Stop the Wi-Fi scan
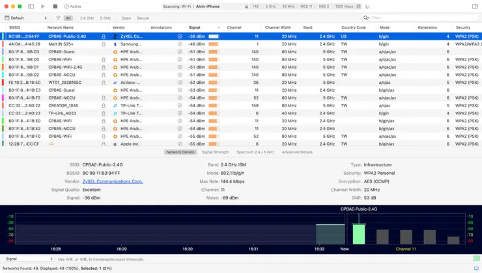This screenshot has width=482, height=273. pyautogui.click(x=55, y=6)
